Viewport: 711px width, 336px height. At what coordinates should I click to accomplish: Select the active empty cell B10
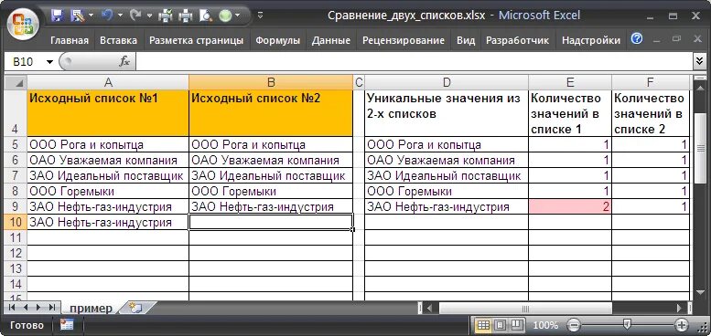tap(271, 222)
